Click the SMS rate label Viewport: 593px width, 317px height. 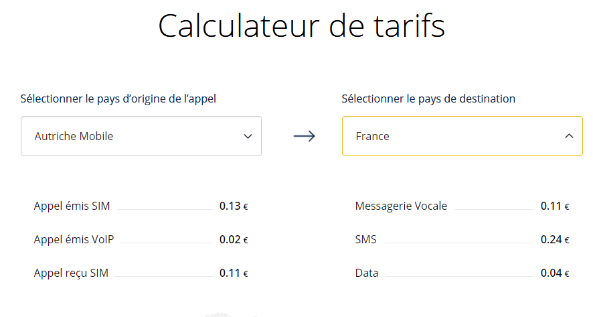tap(366, 239)
